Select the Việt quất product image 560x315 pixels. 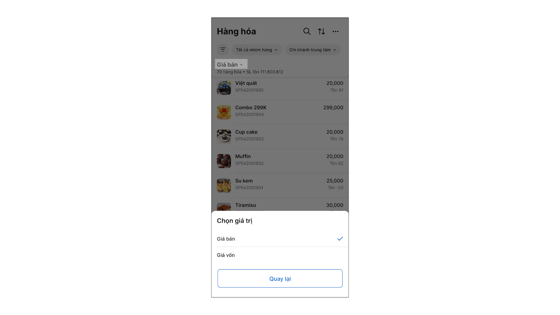[224, 88]
